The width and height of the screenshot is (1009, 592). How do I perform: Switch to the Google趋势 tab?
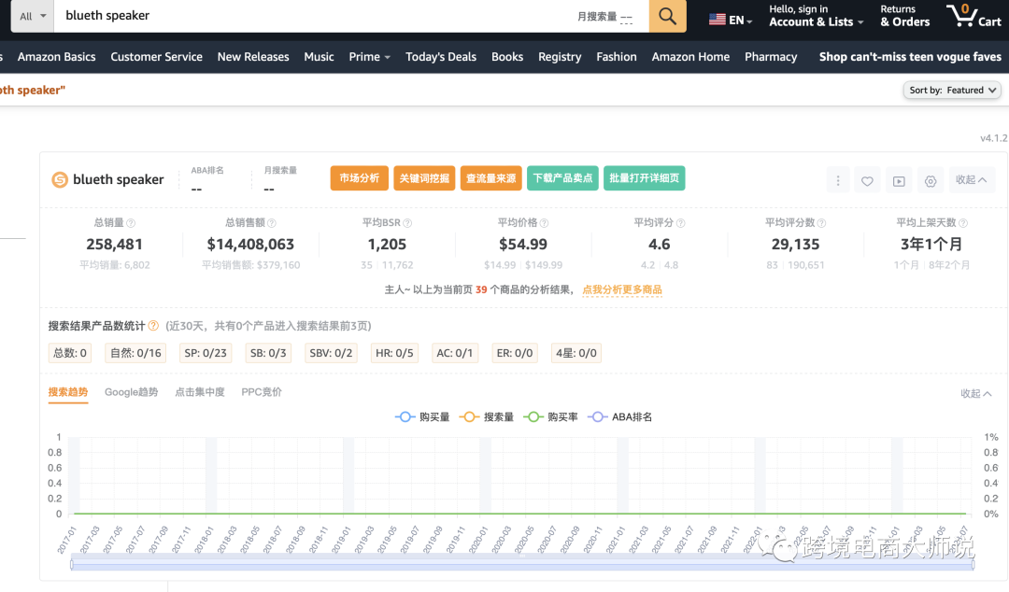(x=131, y=392)
